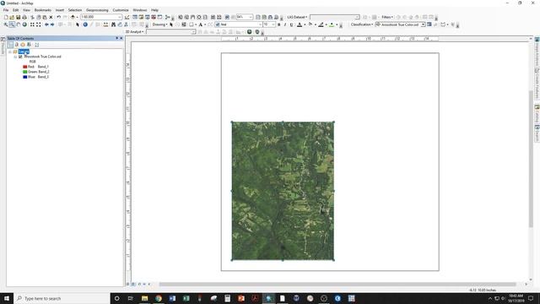
Task: Click the satellite image on layout
Action: (x=283, y=191)
